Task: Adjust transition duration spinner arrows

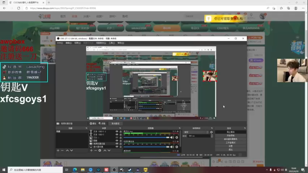Action: point(212,136)
